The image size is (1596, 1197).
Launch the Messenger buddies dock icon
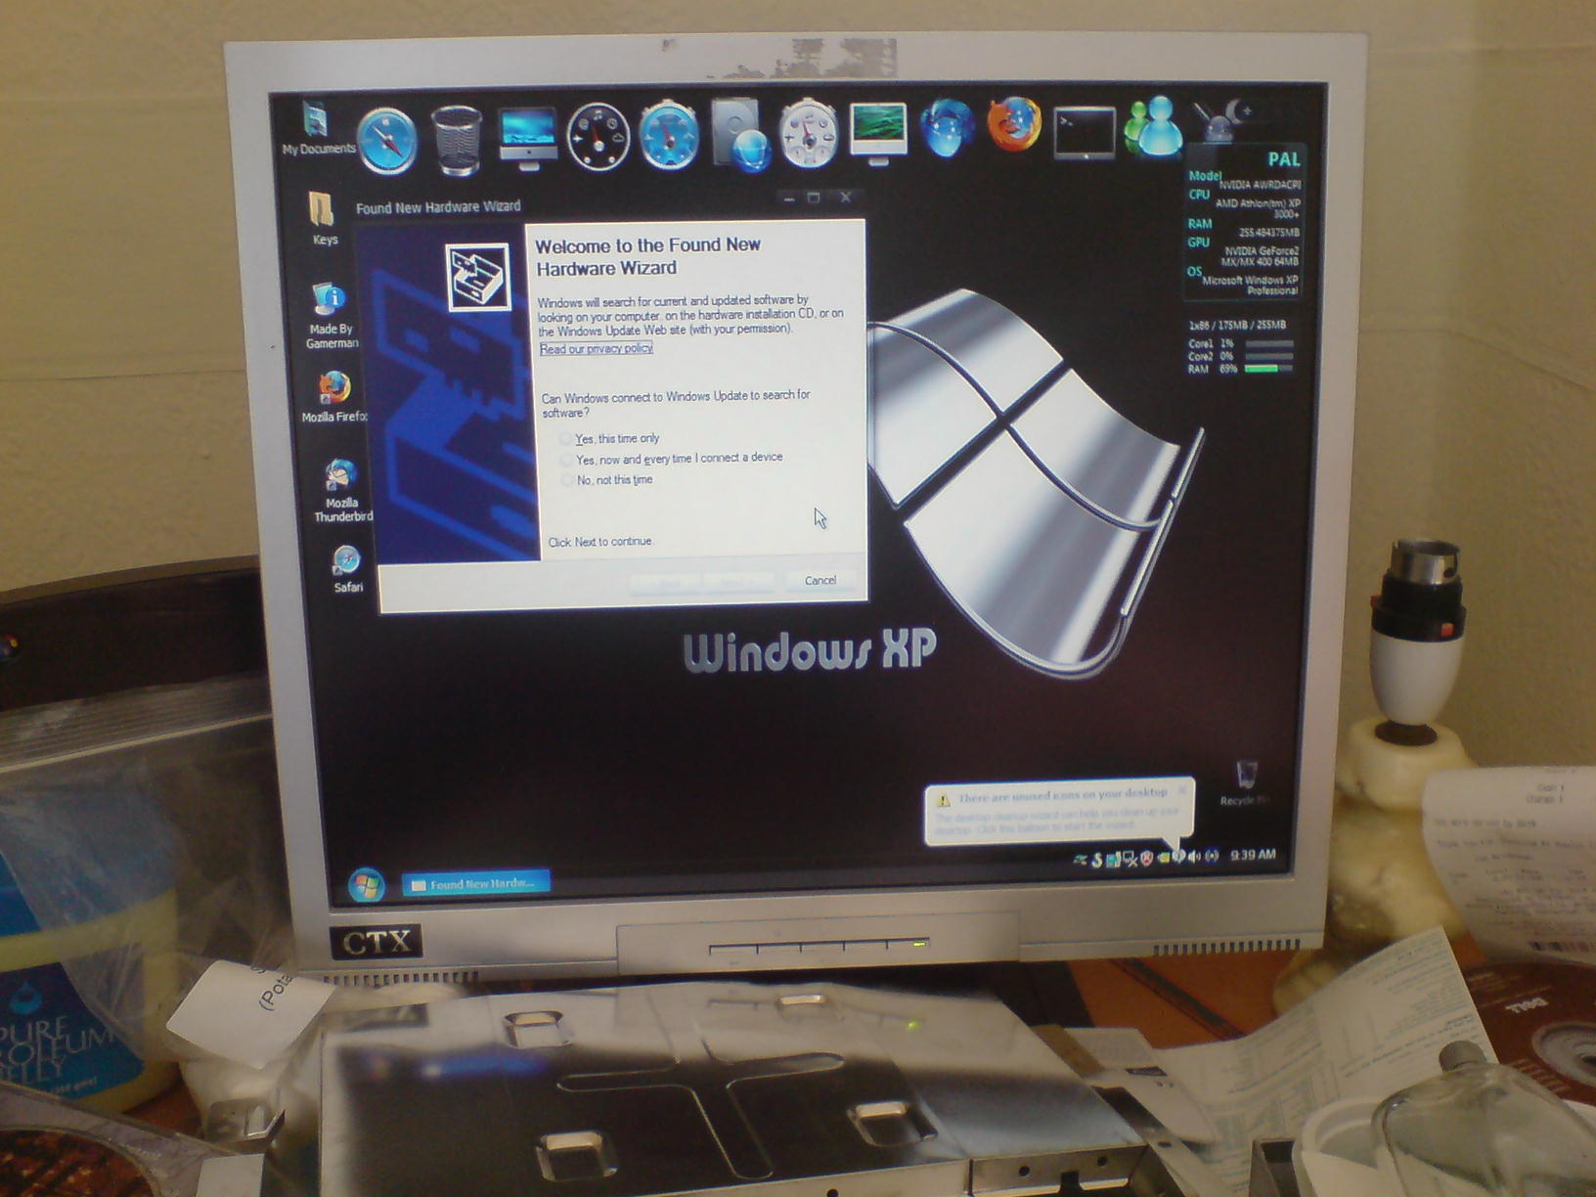[1153, 126]
